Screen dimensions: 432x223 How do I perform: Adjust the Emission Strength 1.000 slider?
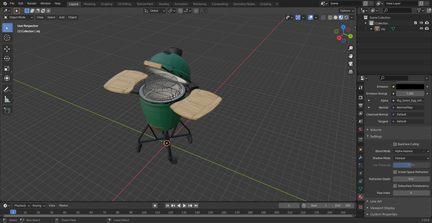pyautogui.click(x=410, y=94)
